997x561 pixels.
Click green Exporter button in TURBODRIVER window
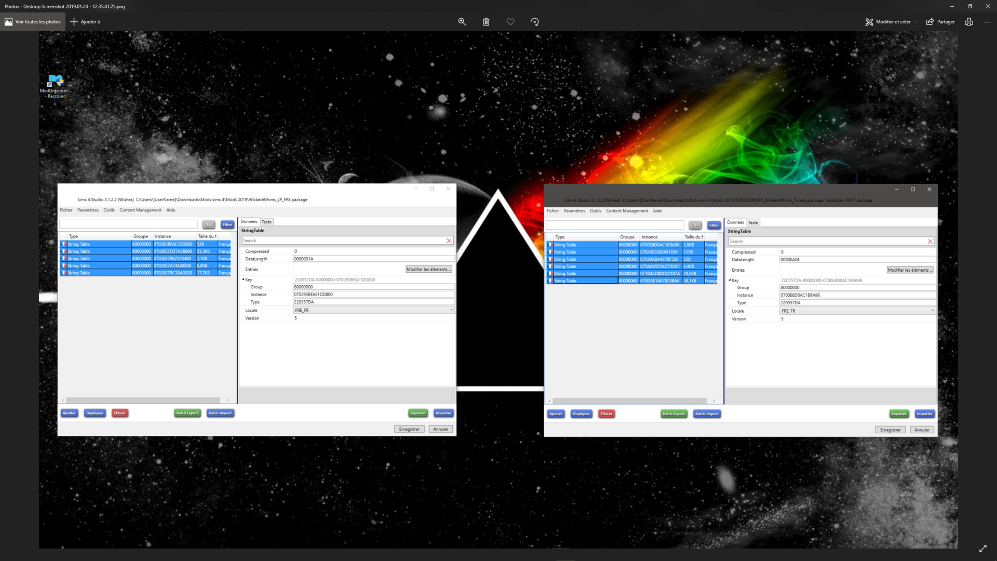899,414
